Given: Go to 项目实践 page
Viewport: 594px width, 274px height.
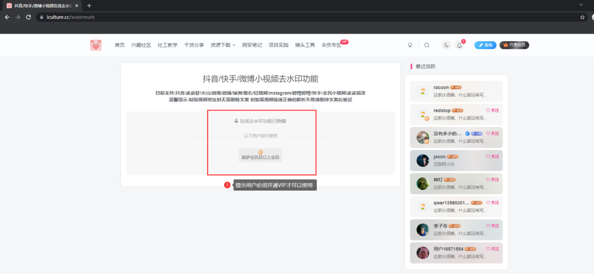Looking at the screenshot, I should click(278, 45).
